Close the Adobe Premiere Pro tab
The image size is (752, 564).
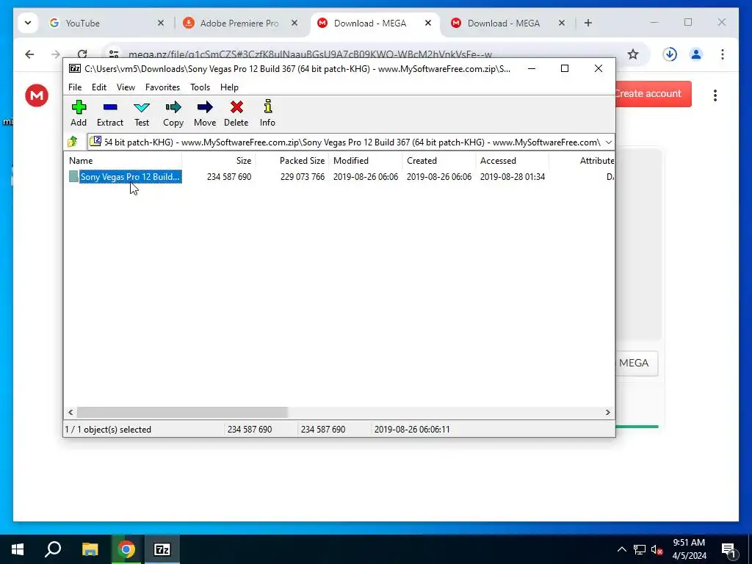pos(294,23)
